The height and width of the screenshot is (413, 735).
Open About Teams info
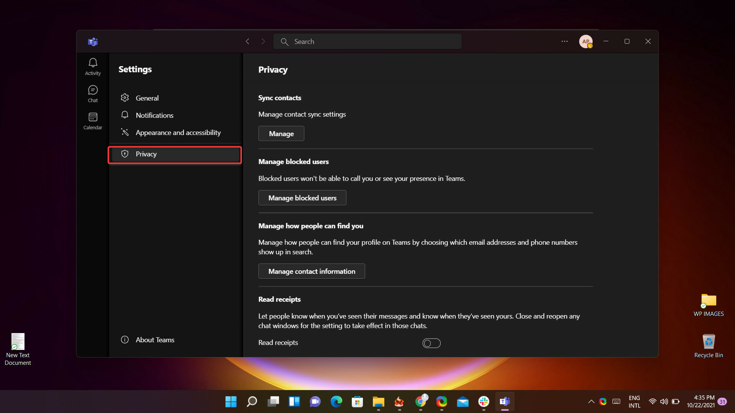(x=155, y=340)
